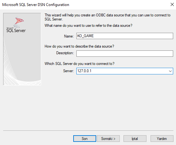Expand the Server dropdown arrow
Image resolution: width=176 pixels, height=145 pixels.
(170, 71)
